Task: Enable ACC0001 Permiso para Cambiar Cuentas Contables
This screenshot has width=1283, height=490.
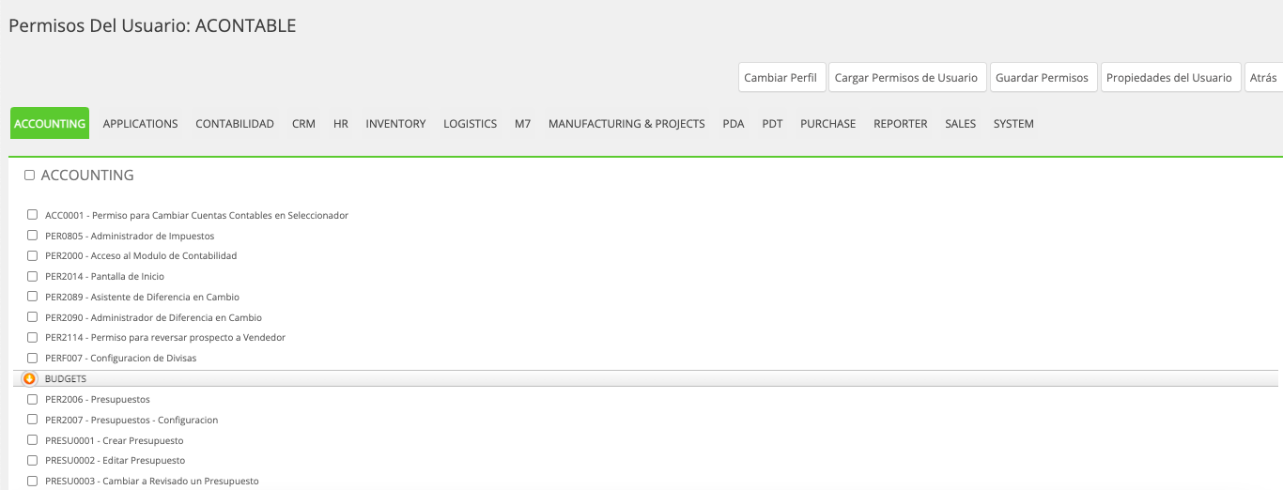Action: point(33,215)
